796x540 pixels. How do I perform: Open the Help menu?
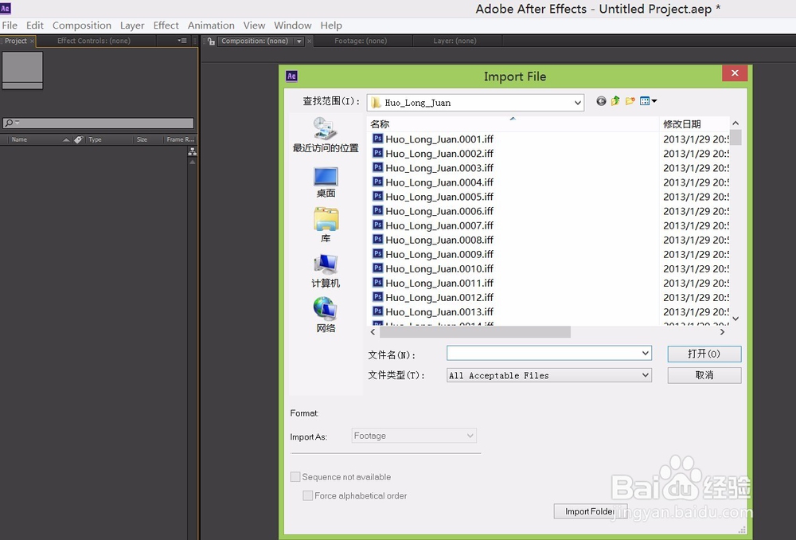[x=331, y=25]
